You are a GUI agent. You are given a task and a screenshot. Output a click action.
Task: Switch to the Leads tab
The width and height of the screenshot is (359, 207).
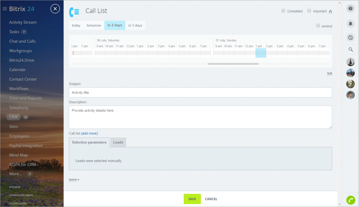[x=118, y=142]
